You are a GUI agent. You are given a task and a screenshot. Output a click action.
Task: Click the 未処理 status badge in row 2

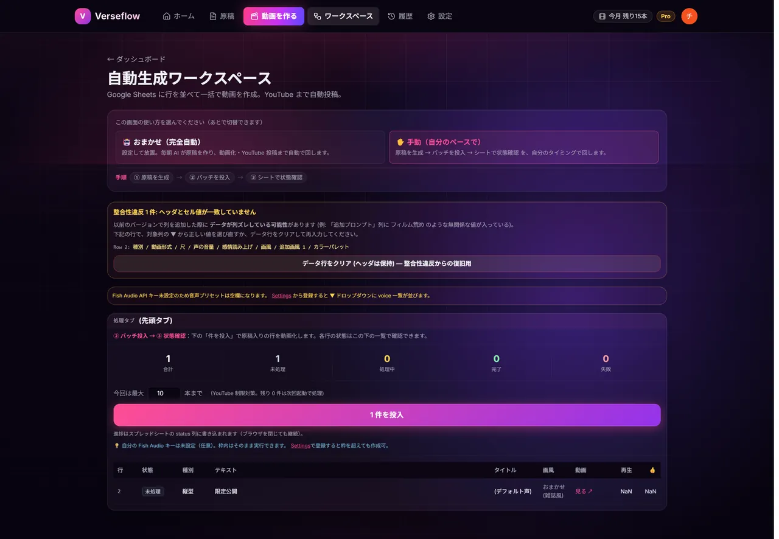tap(153, 492)
